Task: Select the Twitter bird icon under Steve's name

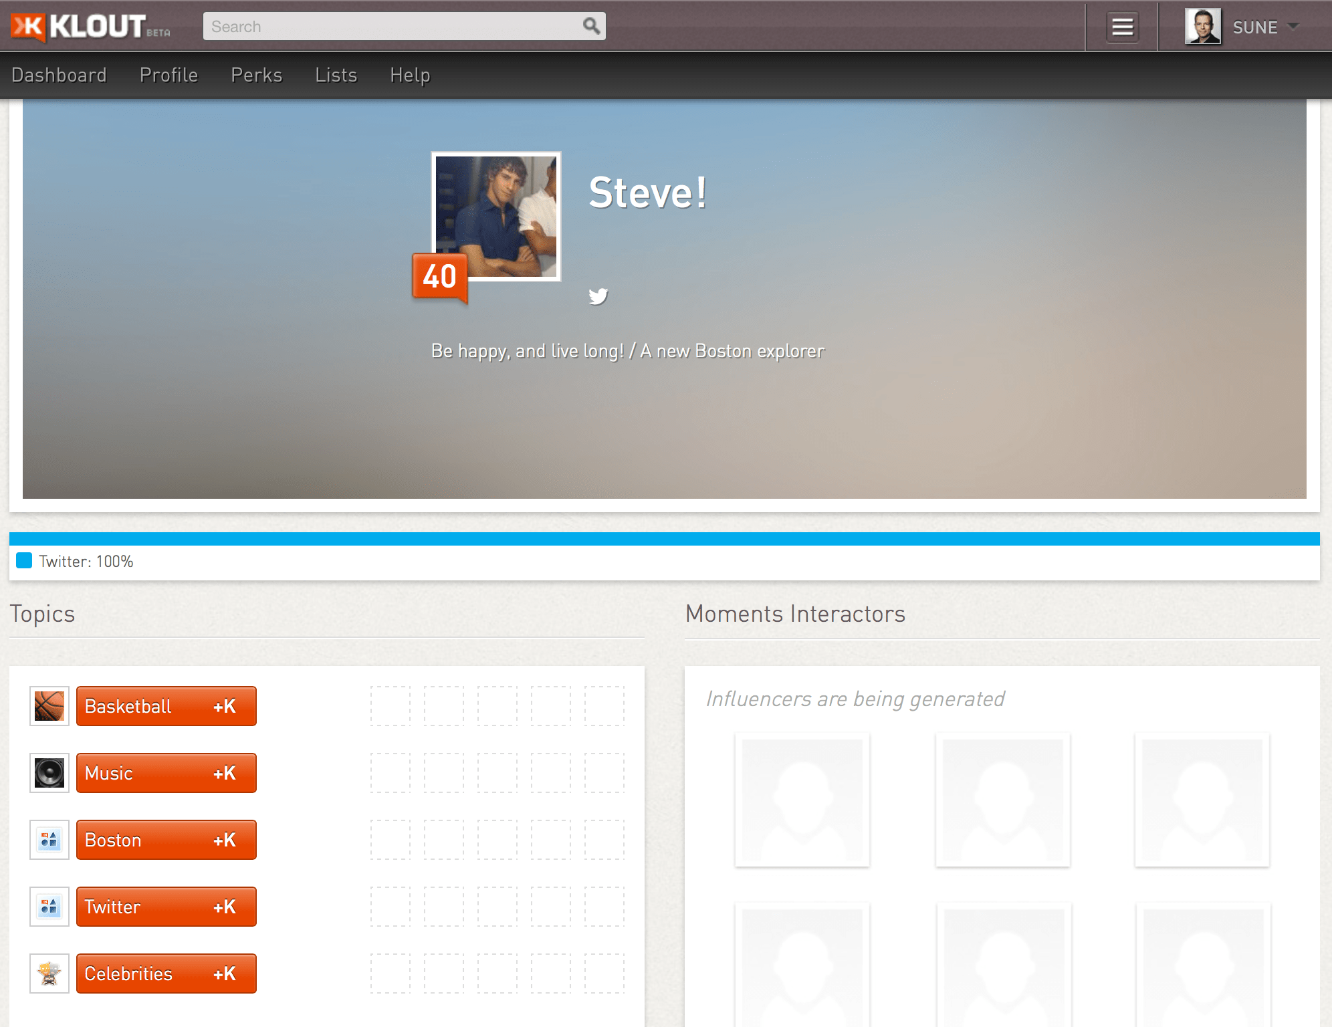Action: click(600, 296)
